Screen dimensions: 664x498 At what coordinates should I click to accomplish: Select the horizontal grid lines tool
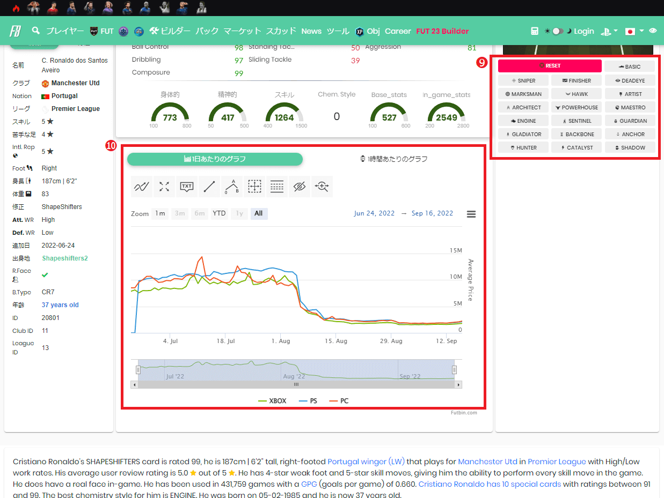click(x=277, y=187)
